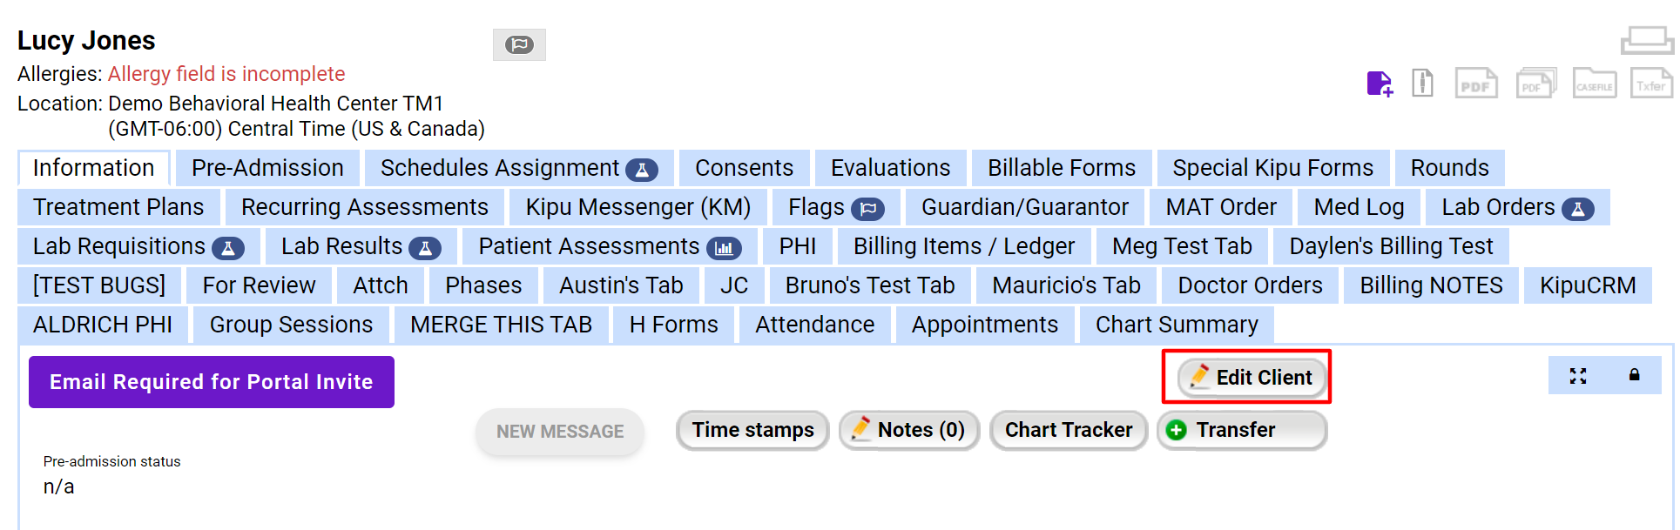1680x530 pixels.
Task: Click the Allergy field is incomplete text
Action: [226, 74]
